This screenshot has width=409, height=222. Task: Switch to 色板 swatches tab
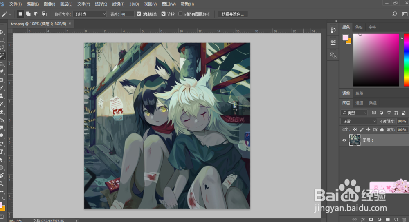coord(359,27)
